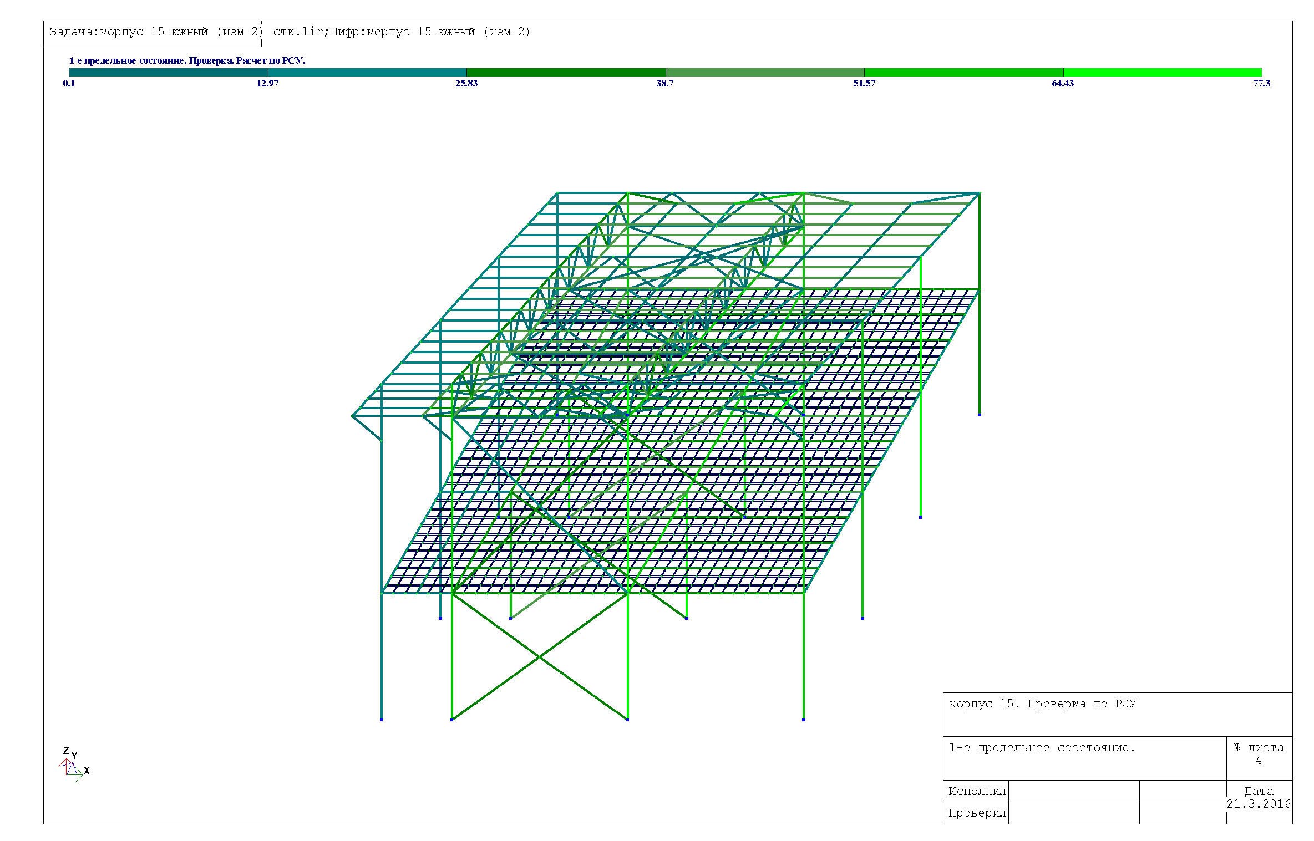Select the dark teal 0.1–12.97 legend segment
The width and height of the screenshot is (1314, 841).
[168, 72]
